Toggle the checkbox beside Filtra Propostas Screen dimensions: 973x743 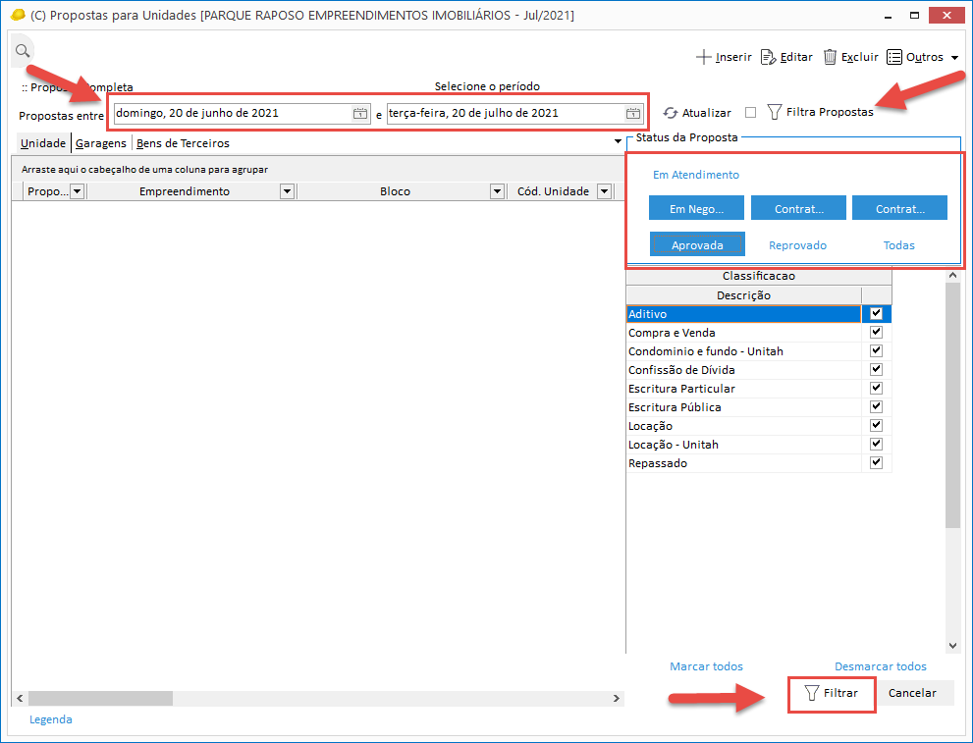751,112
